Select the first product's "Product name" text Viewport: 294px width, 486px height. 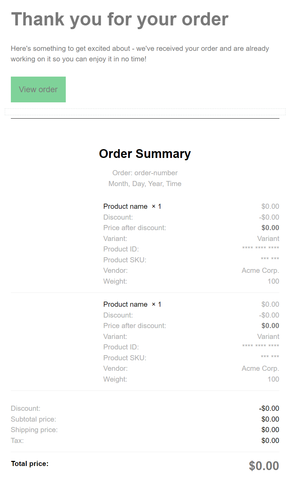coord(125,206)
